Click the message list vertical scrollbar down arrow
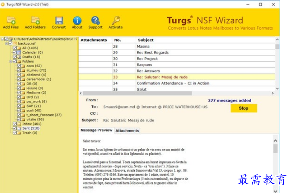 coord(277,89)
